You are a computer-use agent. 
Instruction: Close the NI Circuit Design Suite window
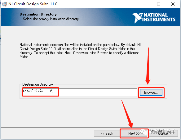pyautogui.click(x=173, y=4)
